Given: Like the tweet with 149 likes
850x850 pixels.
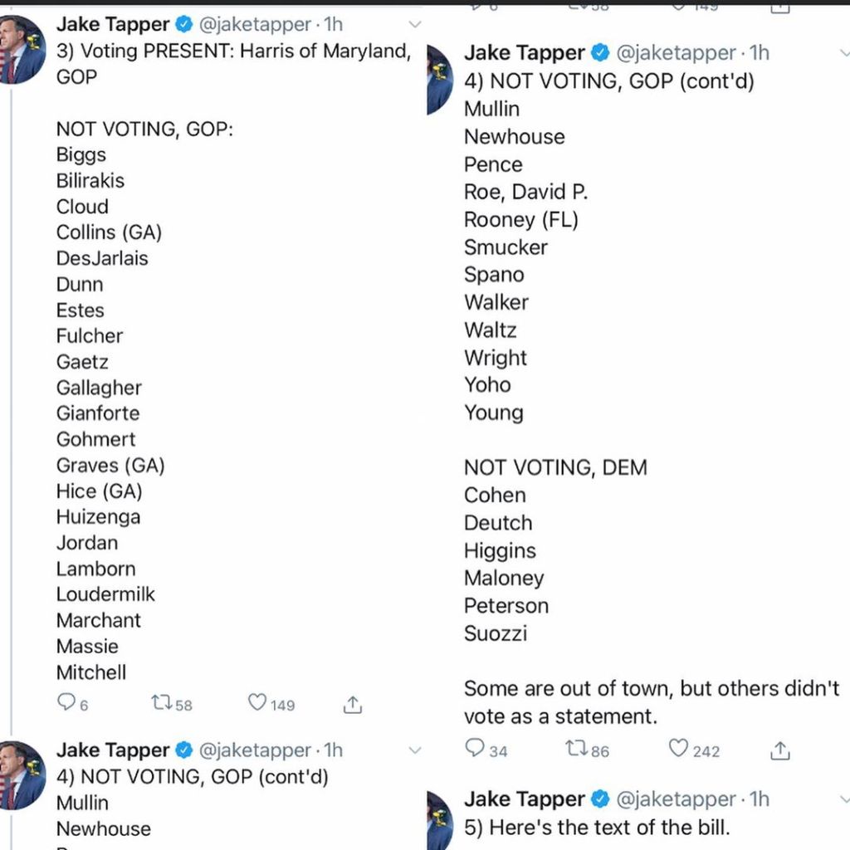Looking at the screenshot, I should 258,703.
